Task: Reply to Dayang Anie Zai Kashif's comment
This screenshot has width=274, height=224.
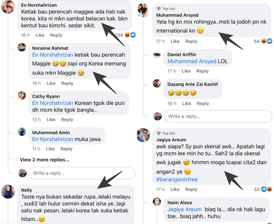Action: coord(203,103)
